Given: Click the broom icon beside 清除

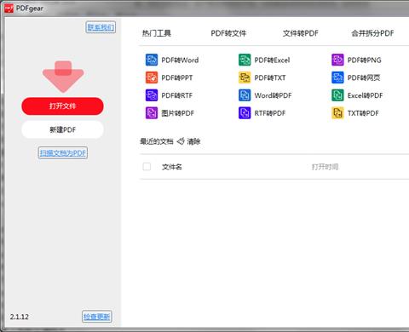Looking at the screenshot, I should pos(181,141).
